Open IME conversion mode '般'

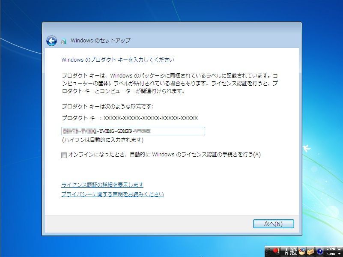coord(293,251)
